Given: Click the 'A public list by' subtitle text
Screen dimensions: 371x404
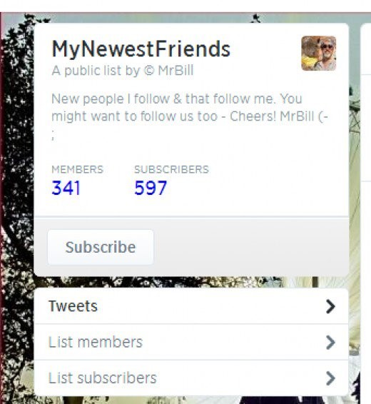Looking at the screenshot, I should (96, 71).
